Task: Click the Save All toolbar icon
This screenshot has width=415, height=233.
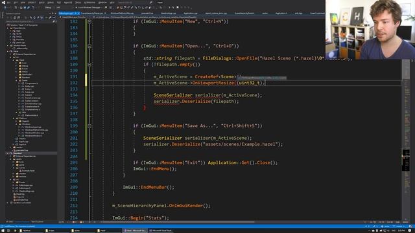Action: coord(29,7)
